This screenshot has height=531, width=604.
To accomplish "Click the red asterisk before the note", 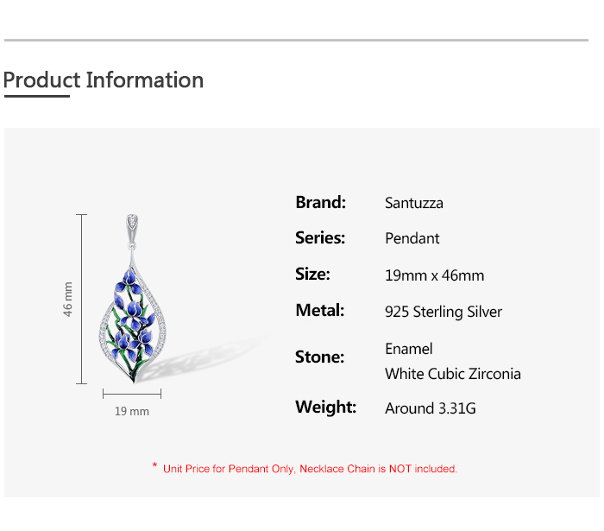I will tap(154, 467).
